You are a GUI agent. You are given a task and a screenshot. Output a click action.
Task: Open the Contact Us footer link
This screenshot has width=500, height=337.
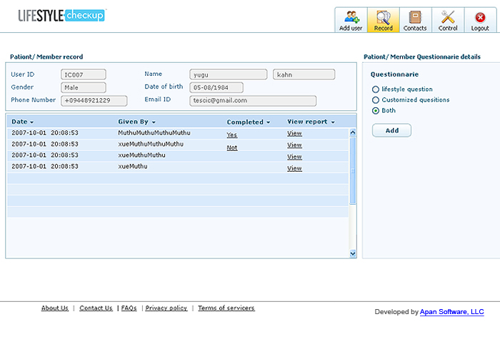[96, 308]
